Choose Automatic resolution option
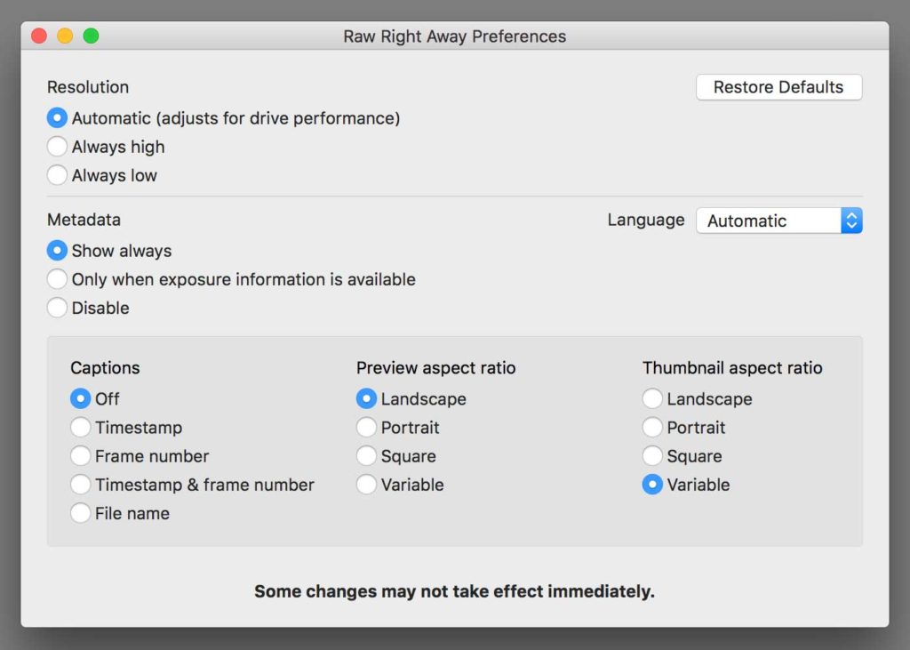Image resolution: width=910 pixels, height=650 pixels. coord(58,118)
